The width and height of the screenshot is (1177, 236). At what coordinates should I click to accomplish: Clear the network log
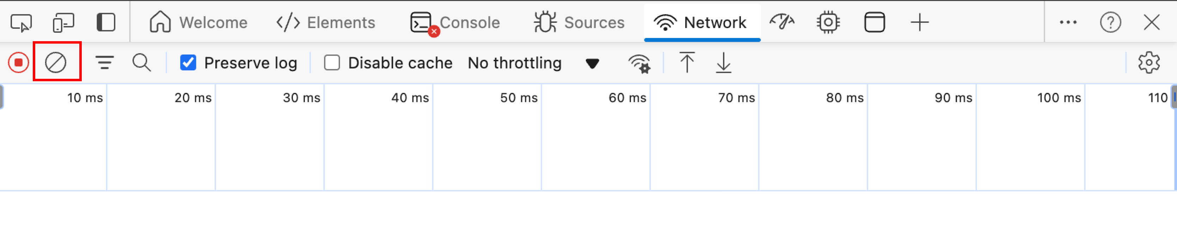click(56, 62)
